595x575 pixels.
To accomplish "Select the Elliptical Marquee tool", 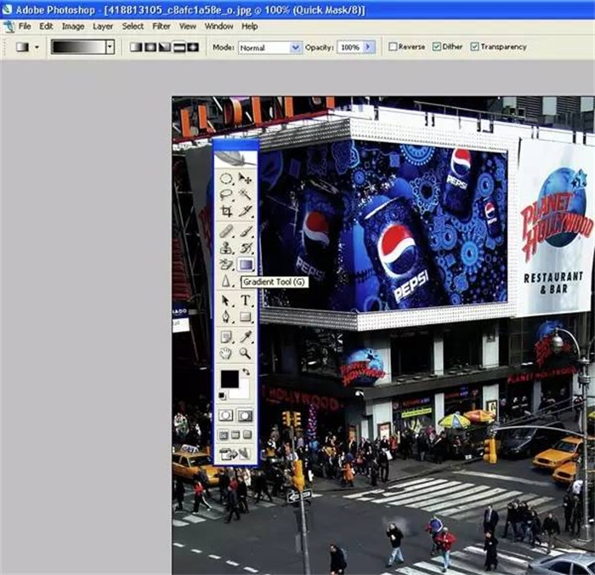I will point(227,179).
